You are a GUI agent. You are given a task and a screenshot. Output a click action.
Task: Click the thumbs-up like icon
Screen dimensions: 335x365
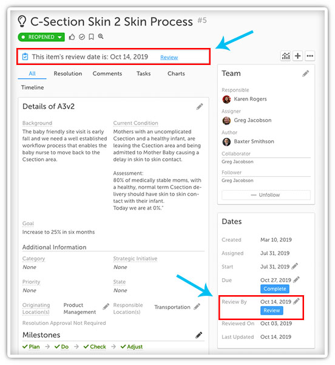pyautogui.click(x=72, y=37)
